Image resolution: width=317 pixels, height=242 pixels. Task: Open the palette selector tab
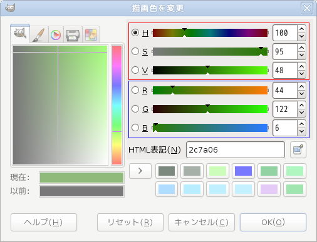click(x=91, y=34)
